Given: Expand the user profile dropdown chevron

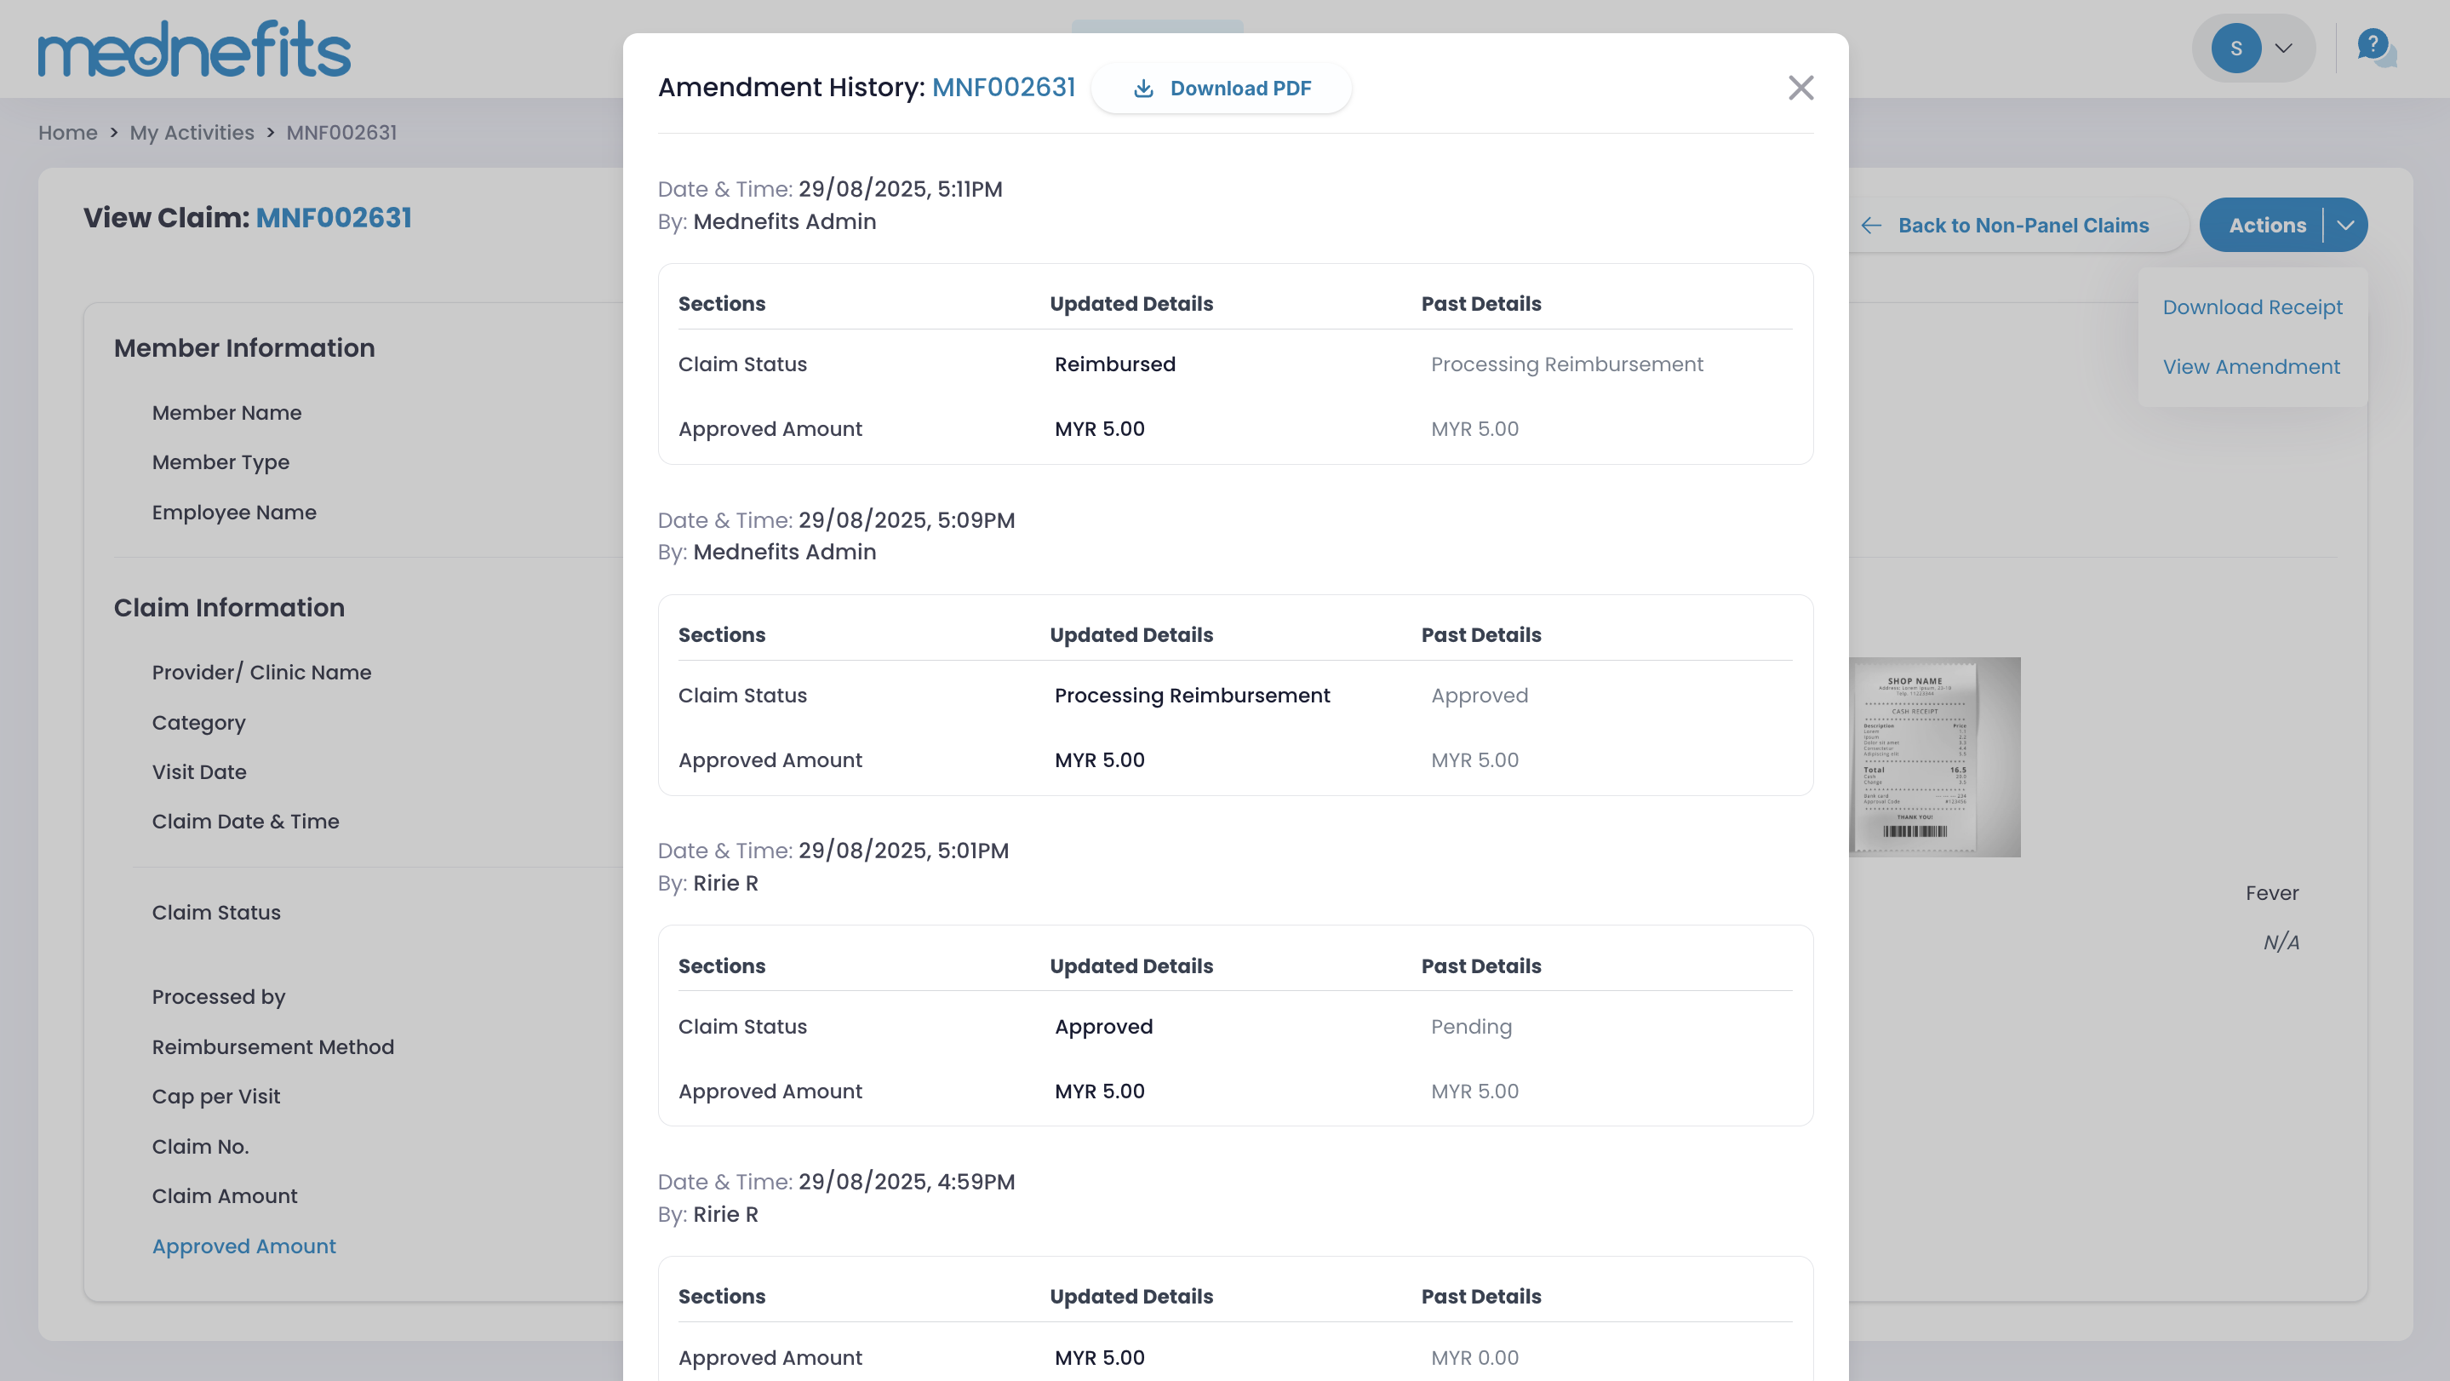Looking at the screenshot, I should tap(2283, 49).
